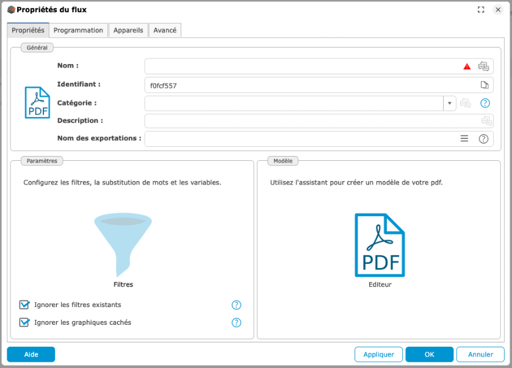Image resolution: width=512 pixels, height=368 pixels.
Task: Open the Nom des exportations list menu
Action: click(464, 139)
